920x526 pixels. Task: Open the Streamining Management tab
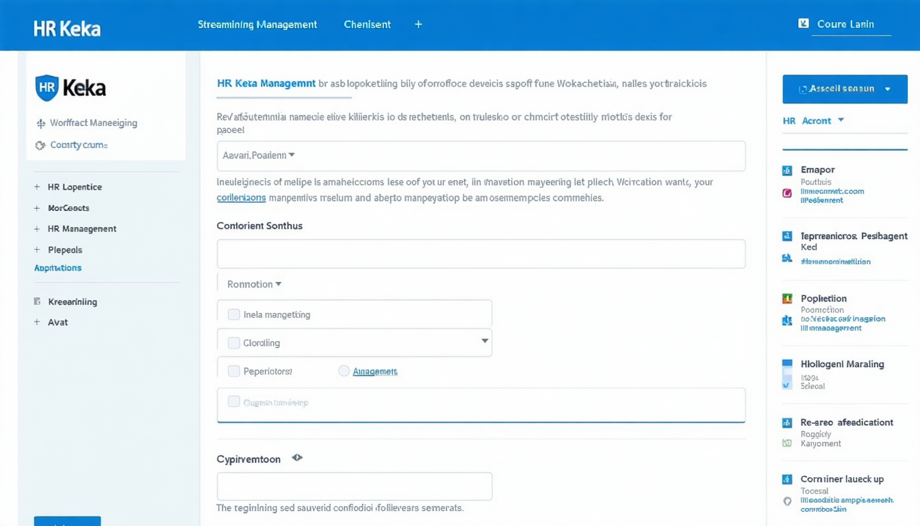click(257, 25)
